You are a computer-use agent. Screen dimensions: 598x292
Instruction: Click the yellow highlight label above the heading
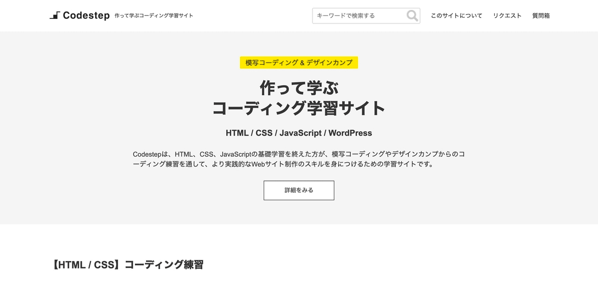point(299,62)
